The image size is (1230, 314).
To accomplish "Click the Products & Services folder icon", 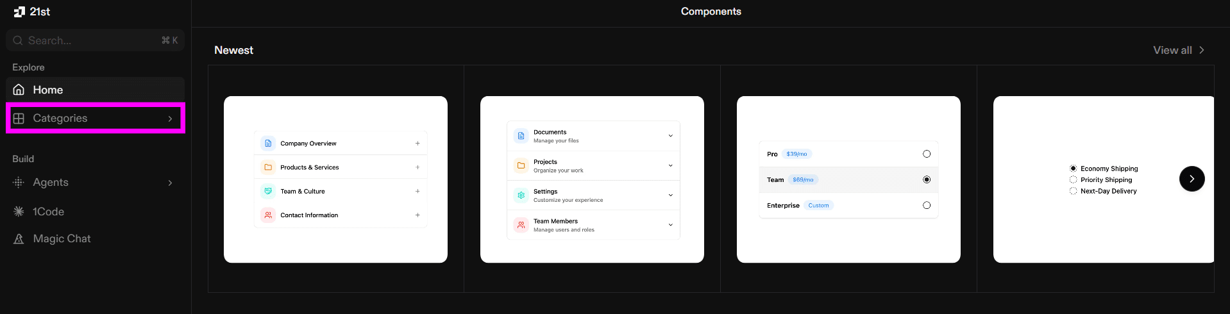I will pos(268,167).
